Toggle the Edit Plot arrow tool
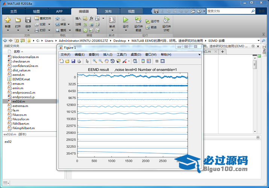269x188 pixels. pos(87,61)
